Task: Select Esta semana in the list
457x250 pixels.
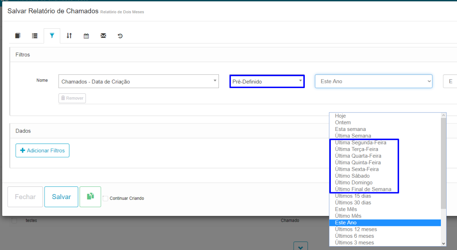Action: coord(350,129)
